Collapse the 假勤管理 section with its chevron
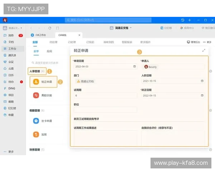The width and height of the screenshot is (215, 172). (211, 110)
